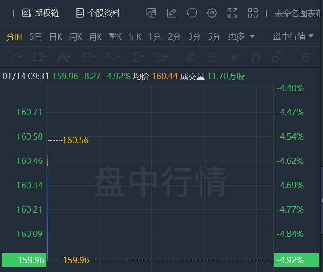Open the 期权链 options chain
The image size is (323, 272).
coord(41,13)
